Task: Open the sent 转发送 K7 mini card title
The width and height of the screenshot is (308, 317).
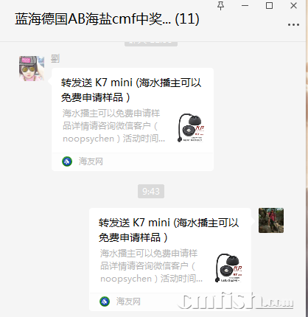Action: (169, 230)
